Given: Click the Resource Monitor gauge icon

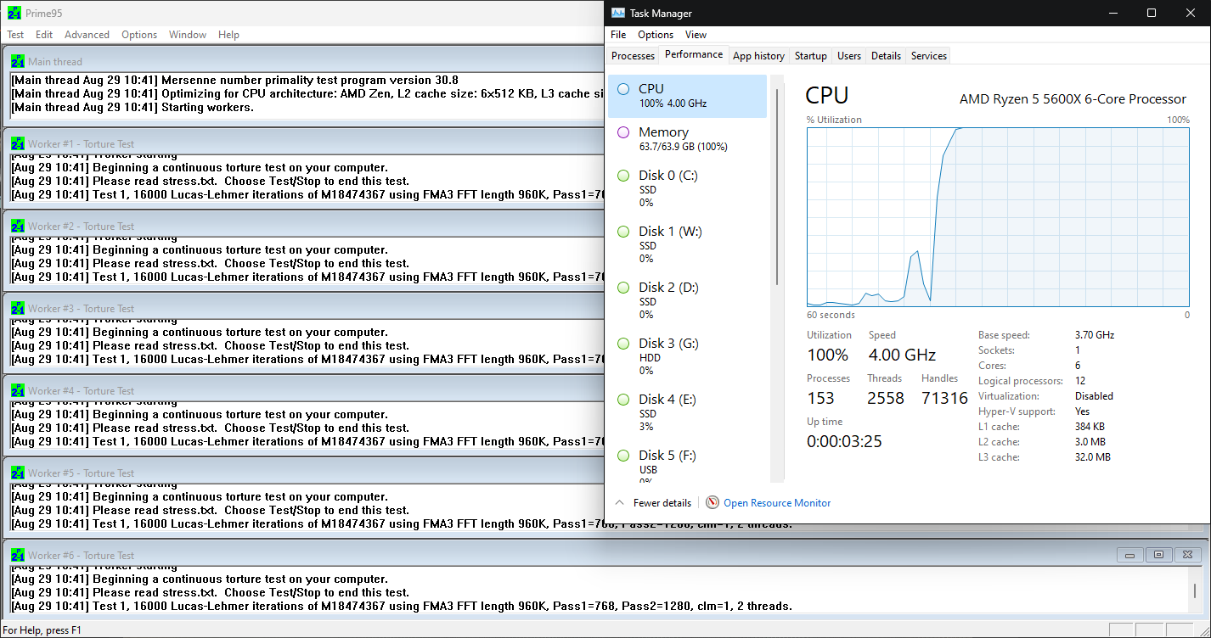Looking at the screenshot, I should pos(713,502).
